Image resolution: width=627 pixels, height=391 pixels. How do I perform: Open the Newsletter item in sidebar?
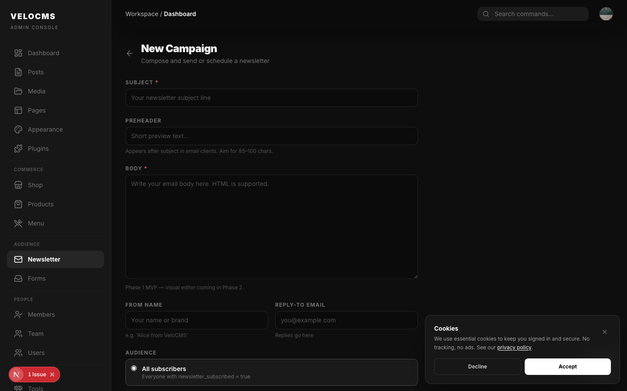point(44,259)
